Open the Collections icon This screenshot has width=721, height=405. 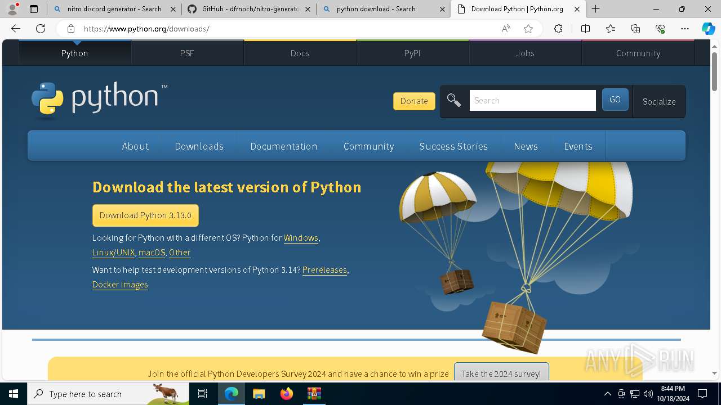pyautogui.click(x=635, y=29)
